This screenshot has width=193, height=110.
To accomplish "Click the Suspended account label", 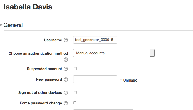I will coord(44,69).
